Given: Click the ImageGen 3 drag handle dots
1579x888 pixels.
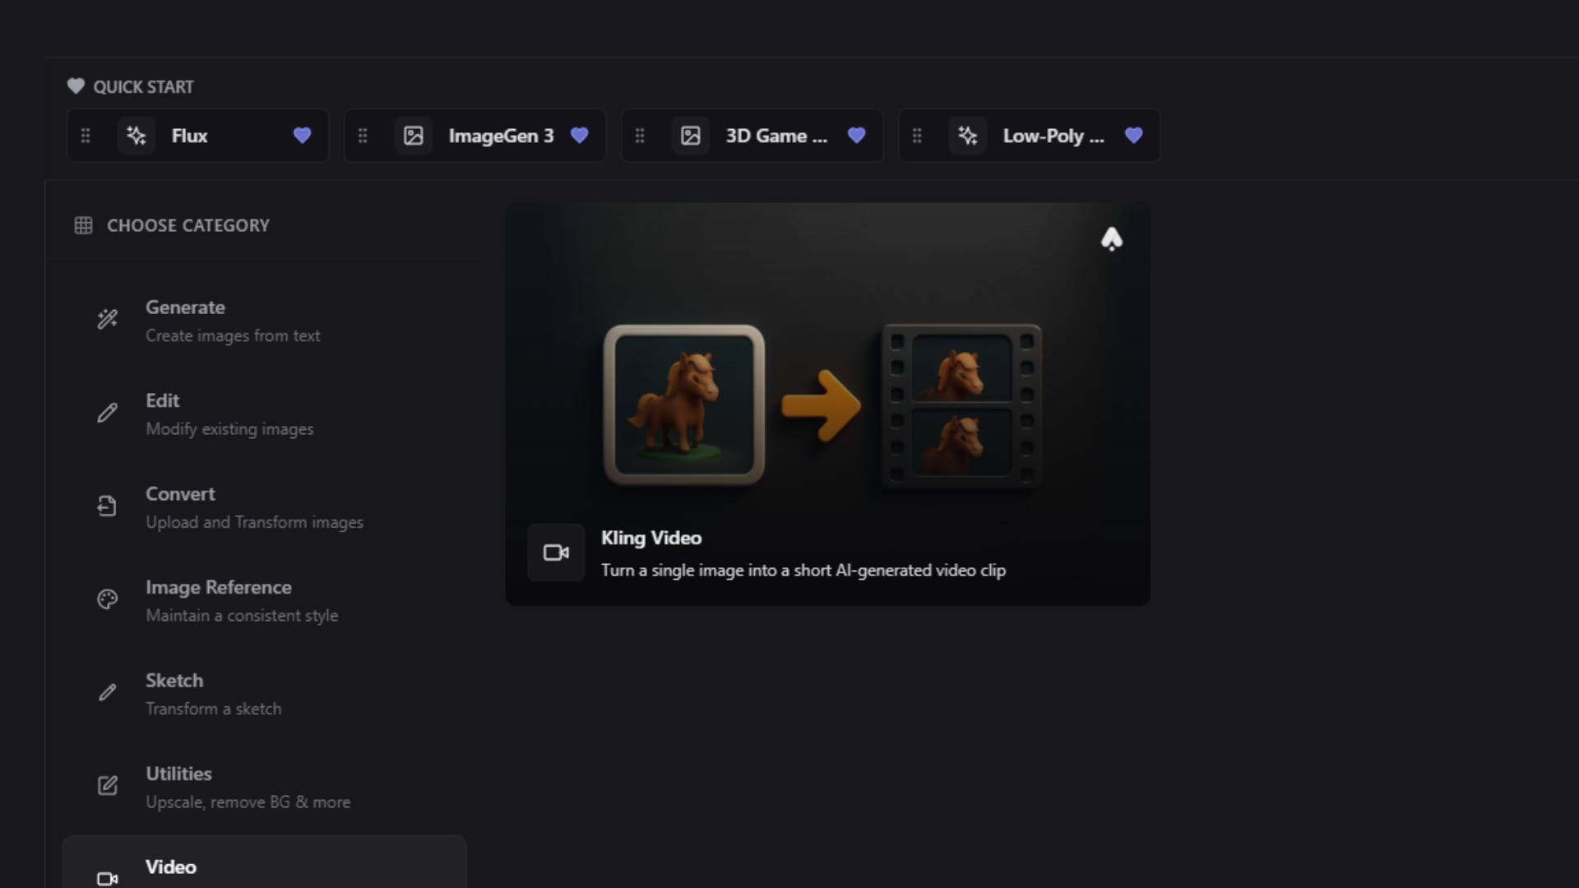Looking at the screenshot, I should (363, 136).
